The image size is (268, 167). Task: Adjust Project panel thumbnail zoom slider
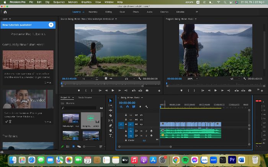click(90, 146)
